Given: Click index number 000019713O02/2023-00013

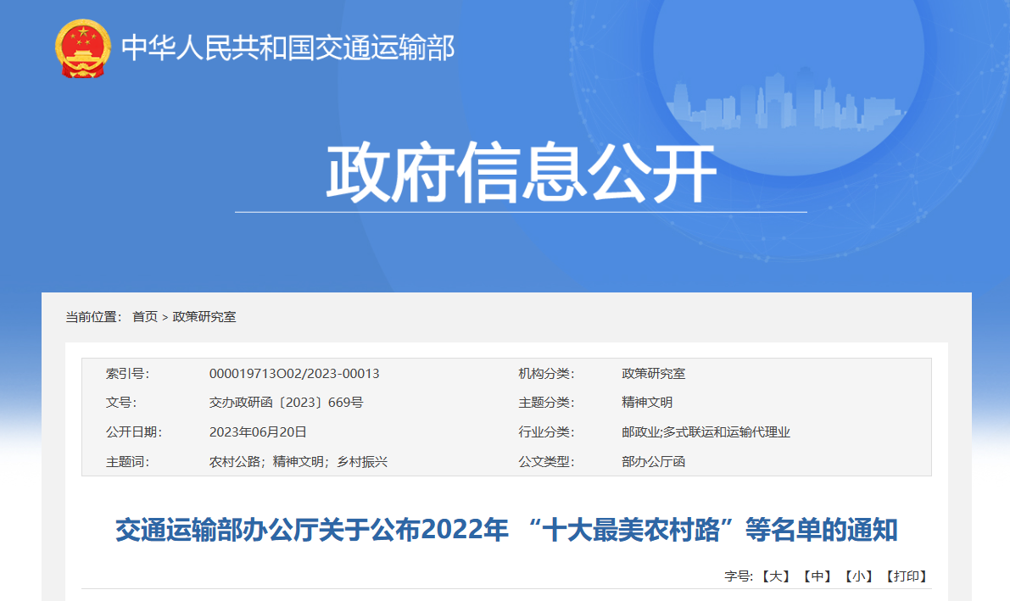Looking at the screenshot, I should click(294, 374).
